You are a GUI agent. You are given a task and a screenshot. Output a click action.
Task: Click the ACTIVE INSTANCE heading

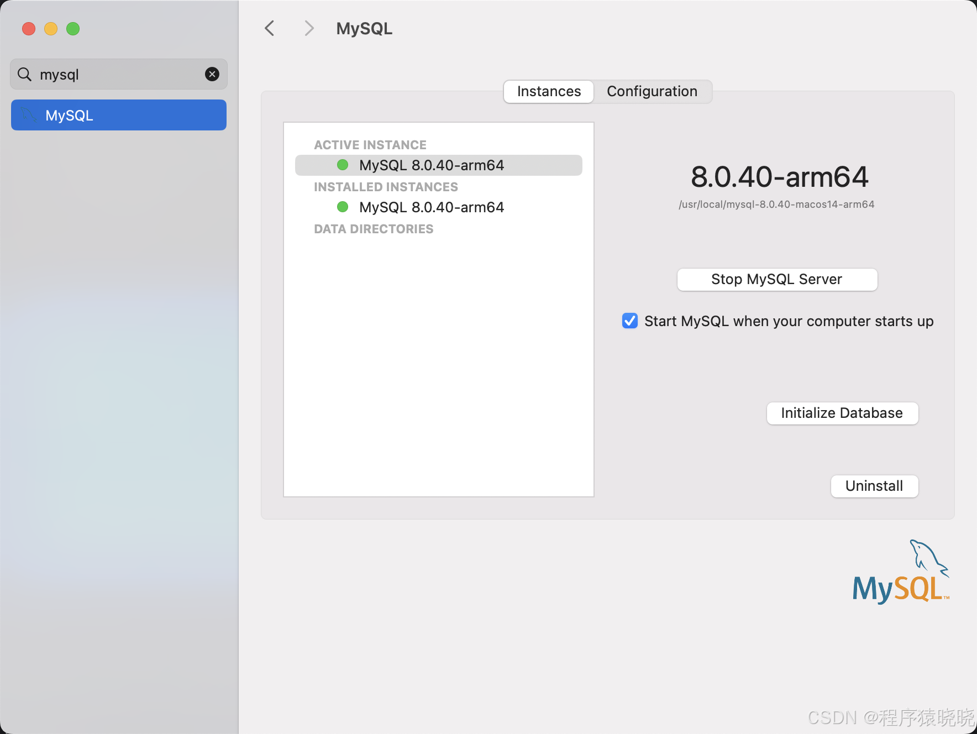pos(370,145)
